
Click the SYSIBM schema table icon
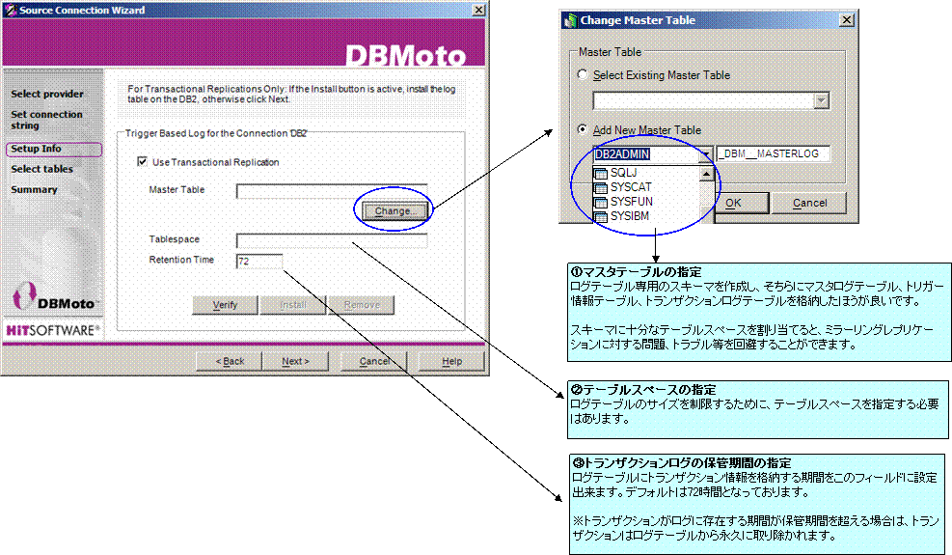click(601, 217)
